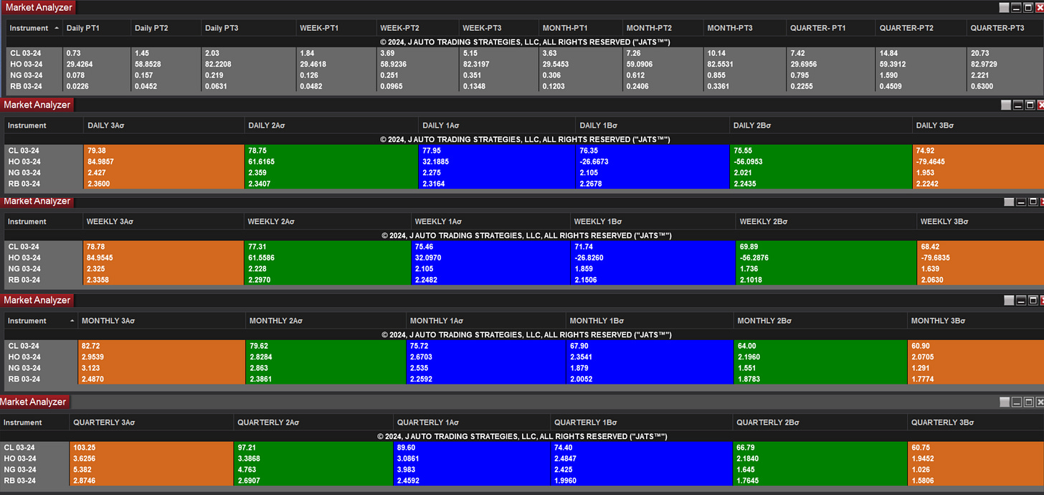
Task: Sort by the QUARTERLY 1Aσ column header
Action: tap(472, 423)
